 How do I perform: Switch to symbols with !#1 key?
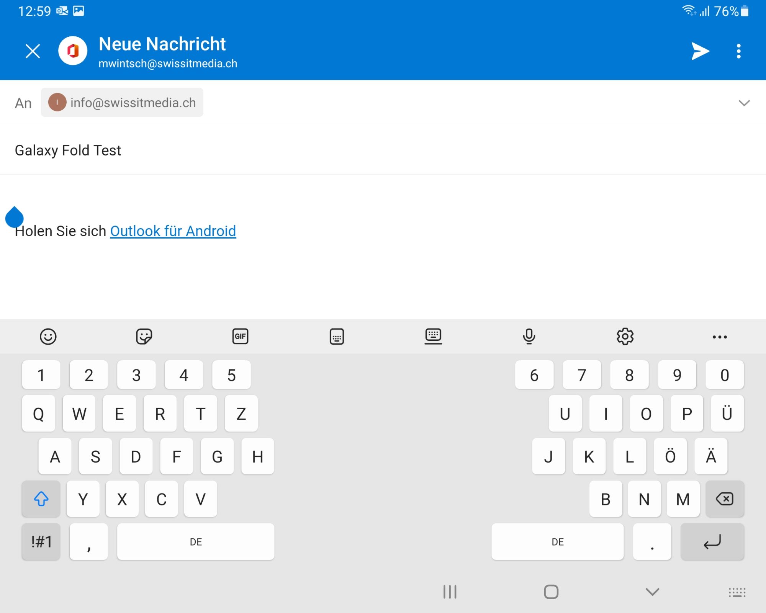pyautogui.click(x=41, y=542)
